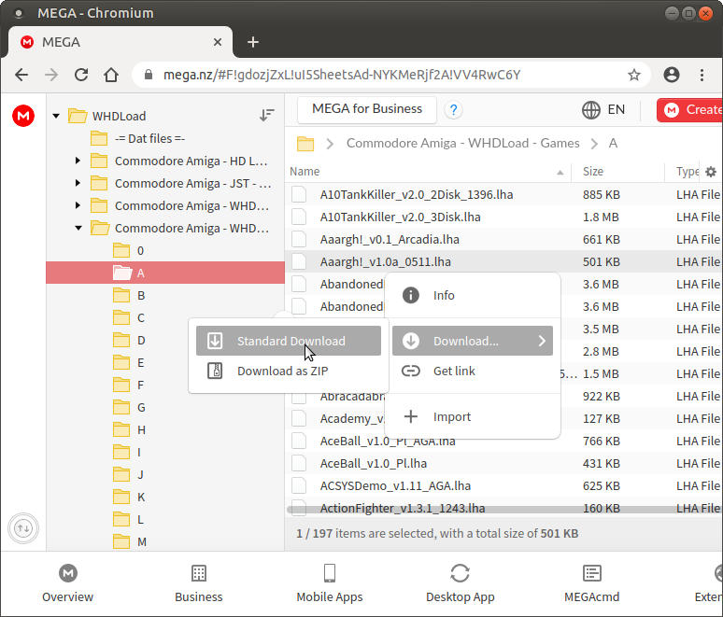Open column settings gear icon
Screen dimensions: 723x617
[x=711, y=172]
